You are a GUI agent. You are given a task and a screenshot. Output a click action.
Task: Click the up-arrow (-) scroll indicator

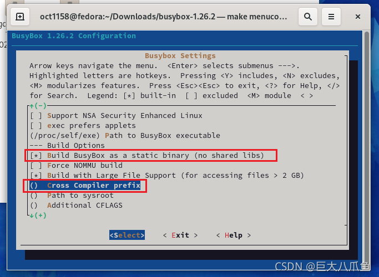38,106
